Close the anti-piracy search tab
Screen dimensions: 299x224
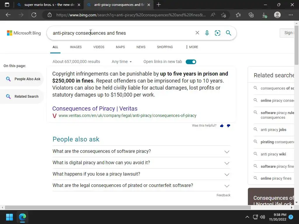click(149, 5)
